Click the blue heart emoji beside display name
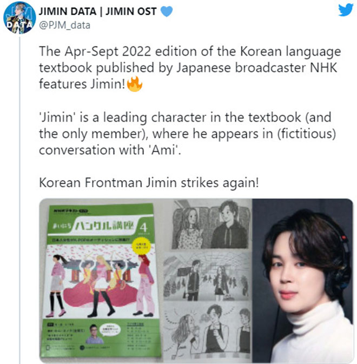Screen dimensions: 357x364 pyautogui.click(x=167, y=11)
